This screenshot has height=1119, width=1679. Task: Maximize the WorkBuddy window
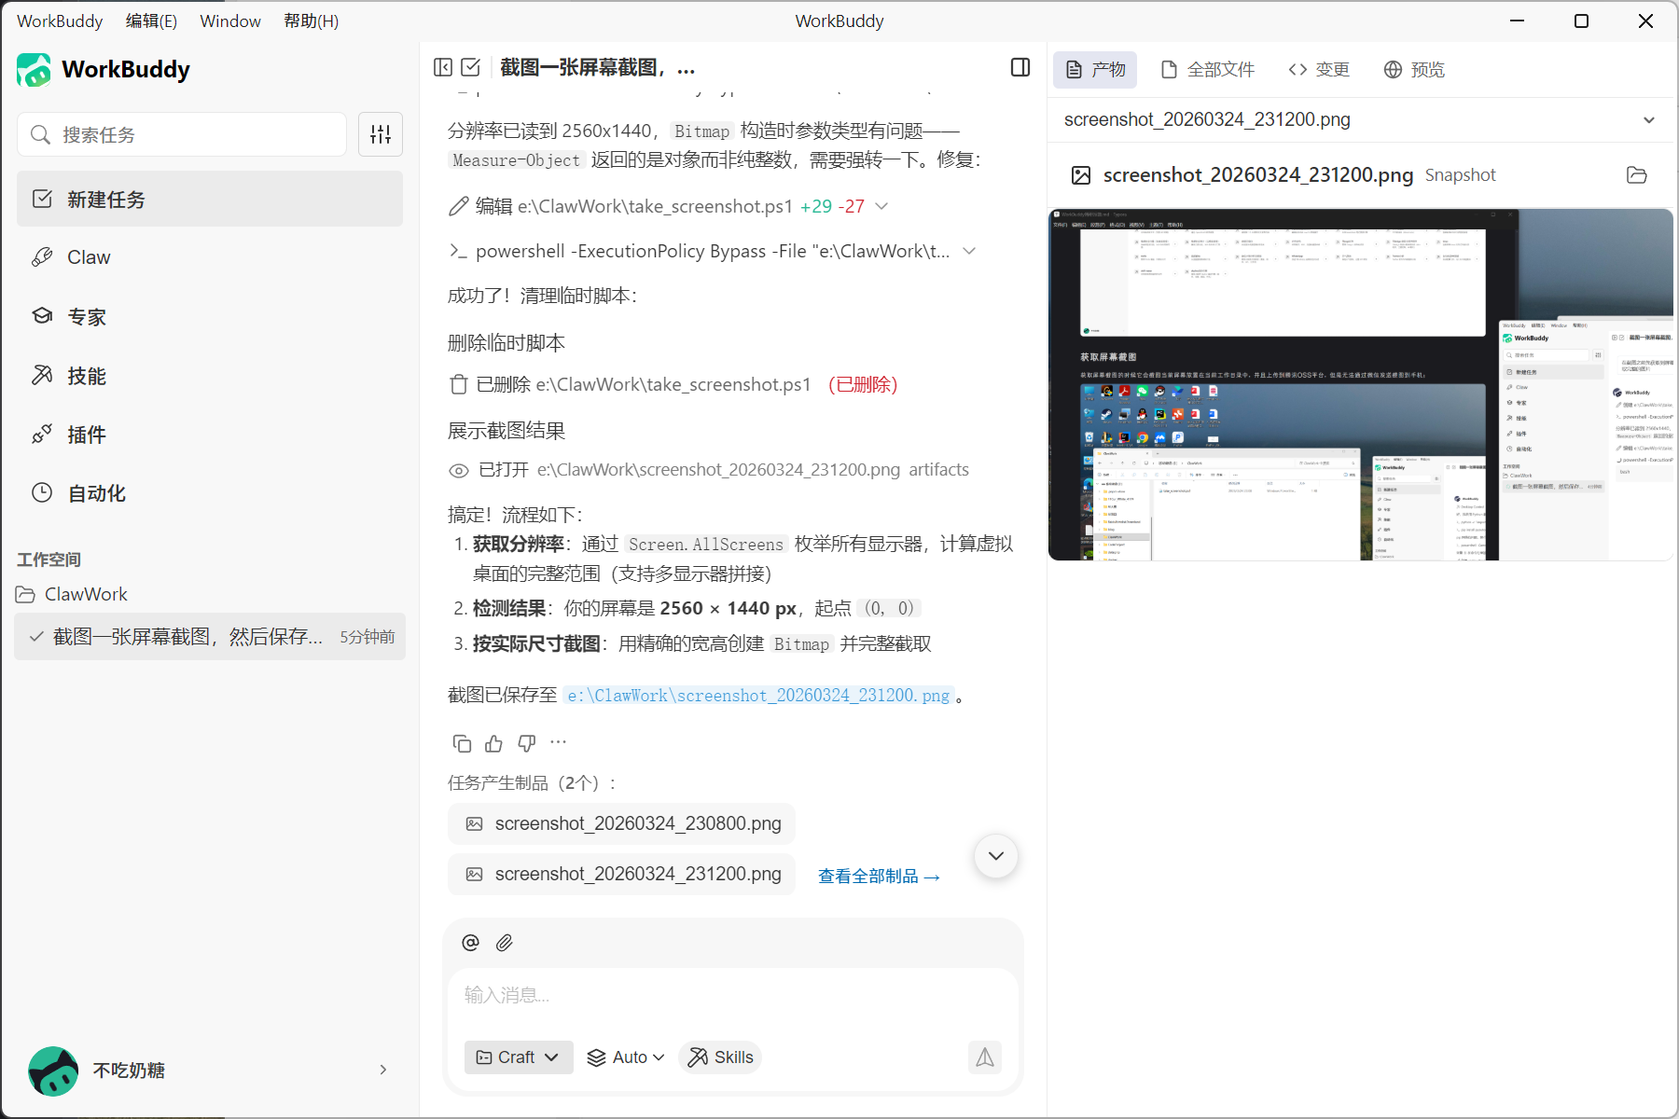tap(1581, 21)
